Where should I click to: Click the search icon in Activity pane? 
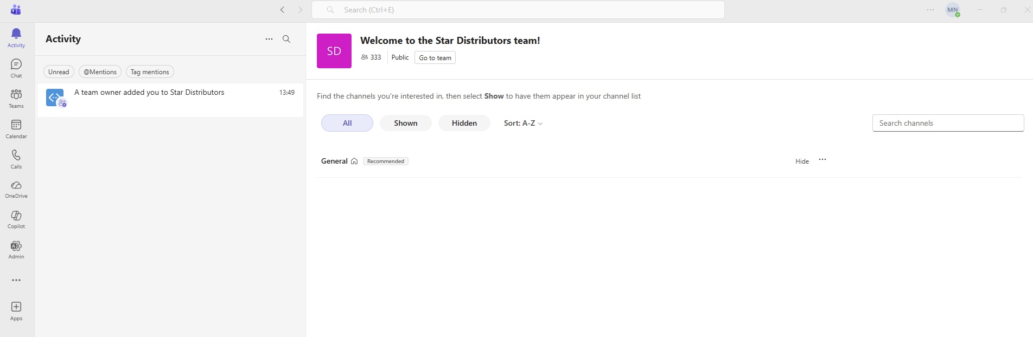click(286, 39)
